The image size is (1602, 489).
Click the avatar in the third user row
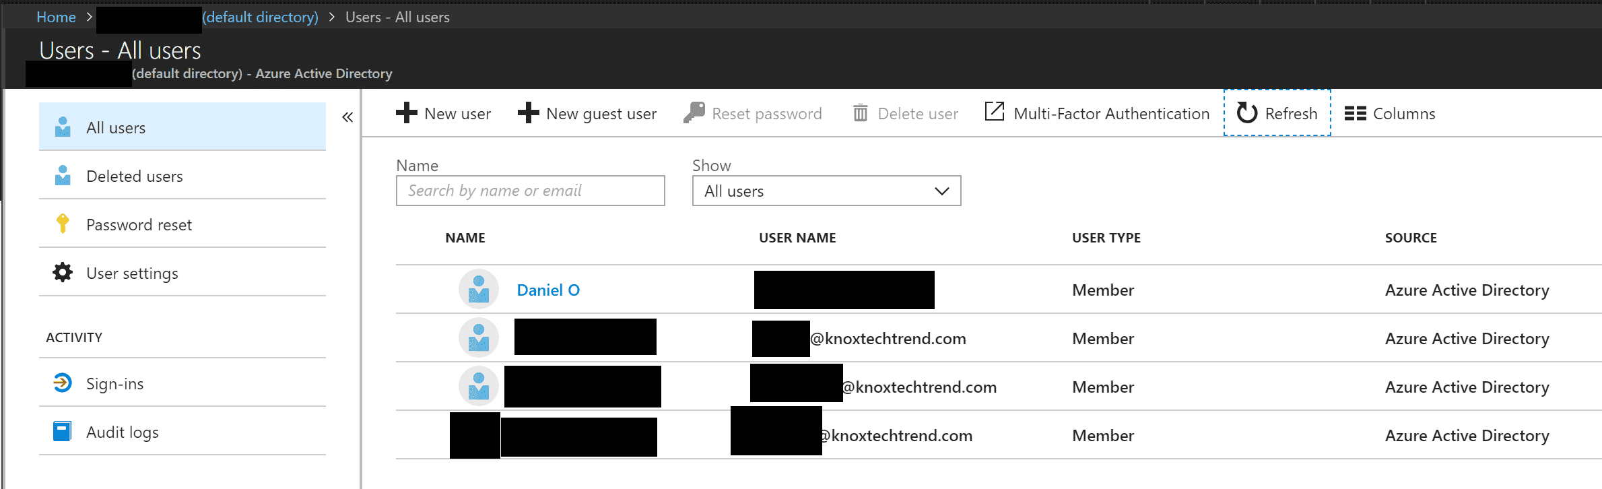(479, 386)
